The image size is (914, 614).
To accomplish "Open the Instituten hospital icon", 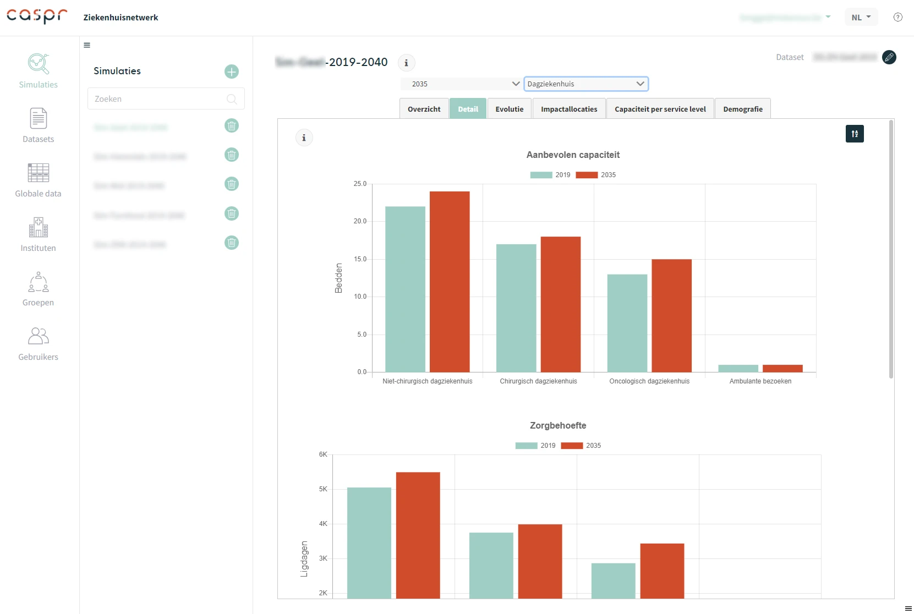I will click(38, 228).
